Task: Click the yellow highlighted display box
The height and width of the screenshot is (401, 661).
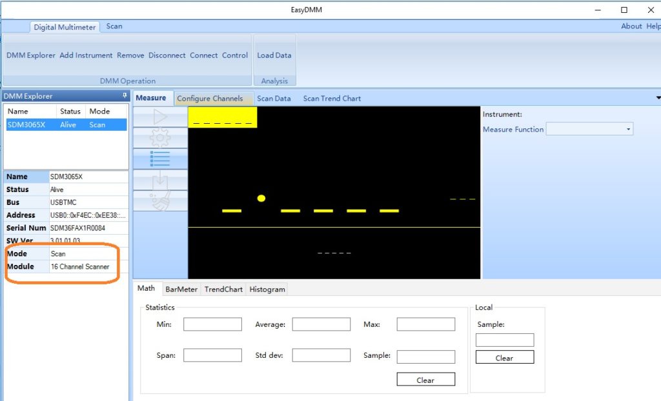Action: coord(222,117)
